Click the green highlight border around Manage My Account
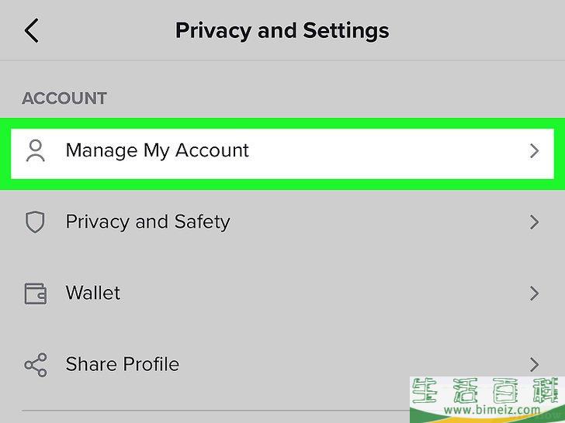Image resolution: width=565 pixels, height=423 pixels. click(x=282, y=123)
